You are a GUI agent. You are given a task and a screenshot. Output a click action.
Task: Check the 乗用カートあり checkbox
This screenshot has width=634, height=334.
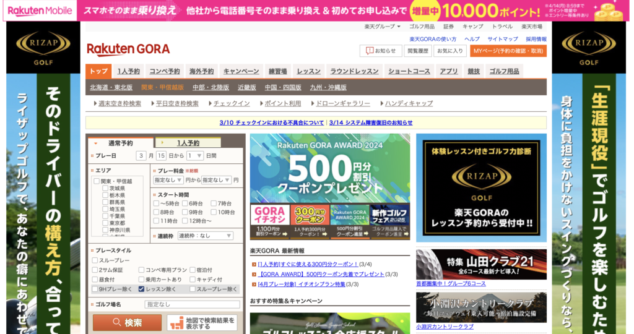click(141, 280)
